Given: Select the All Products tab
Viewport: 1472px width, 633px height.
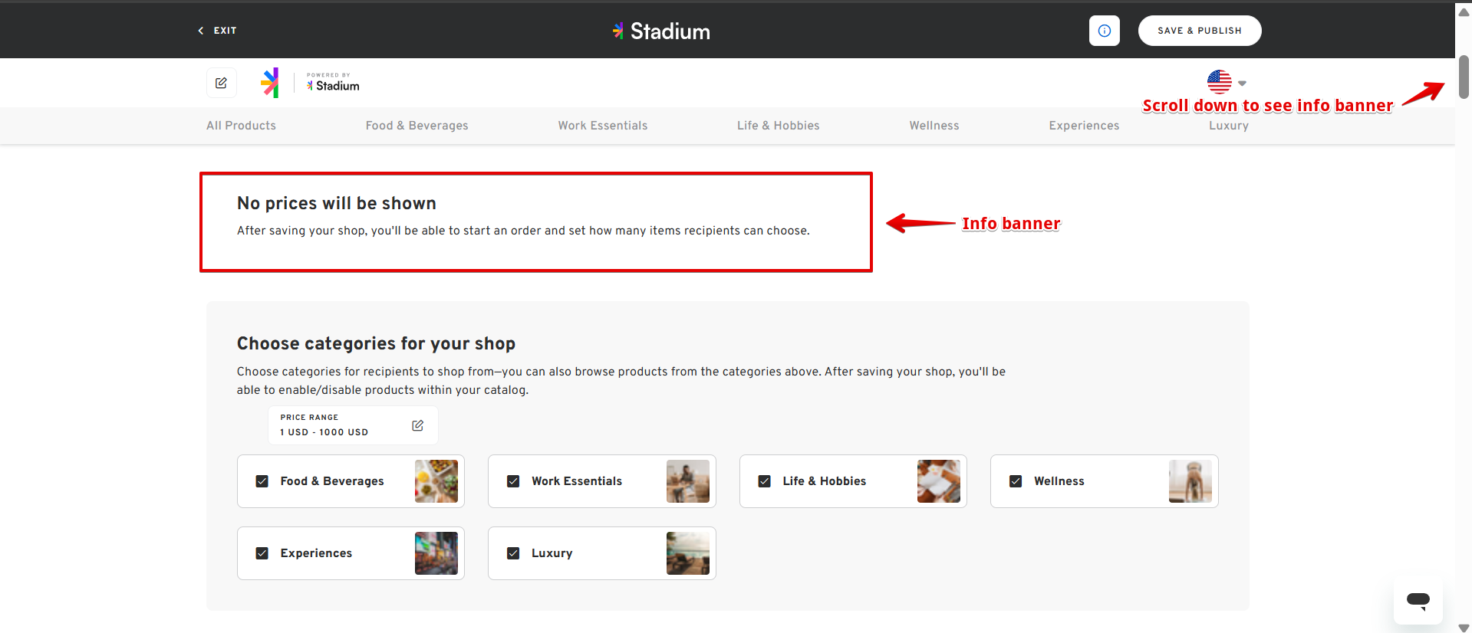Looking at the screenshot, I should click(x=241, y=126).
